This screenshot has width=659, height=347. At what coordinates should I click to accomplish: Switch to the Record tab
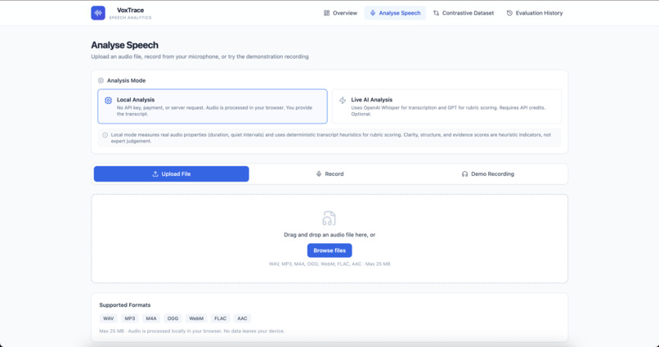pyautogui.click(x=330, y=173)
